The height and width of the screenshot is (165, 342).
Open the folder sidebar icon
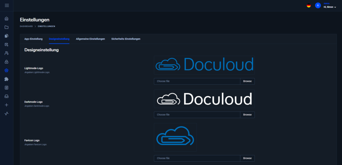[7, 27]
